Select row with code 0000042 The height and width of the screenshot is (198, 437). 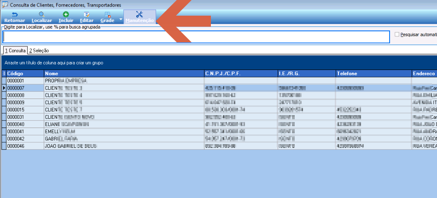pyautogui.click(x=219, y=139)
